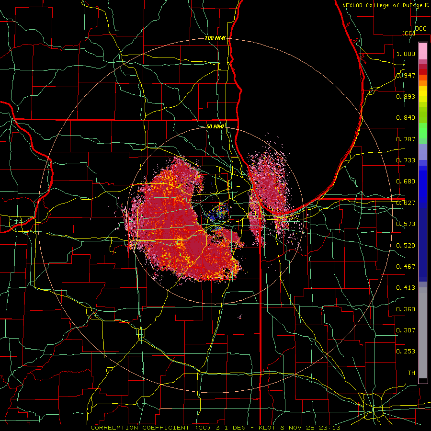
Task: Select the 0.893 color scale value
Action: 406,96
